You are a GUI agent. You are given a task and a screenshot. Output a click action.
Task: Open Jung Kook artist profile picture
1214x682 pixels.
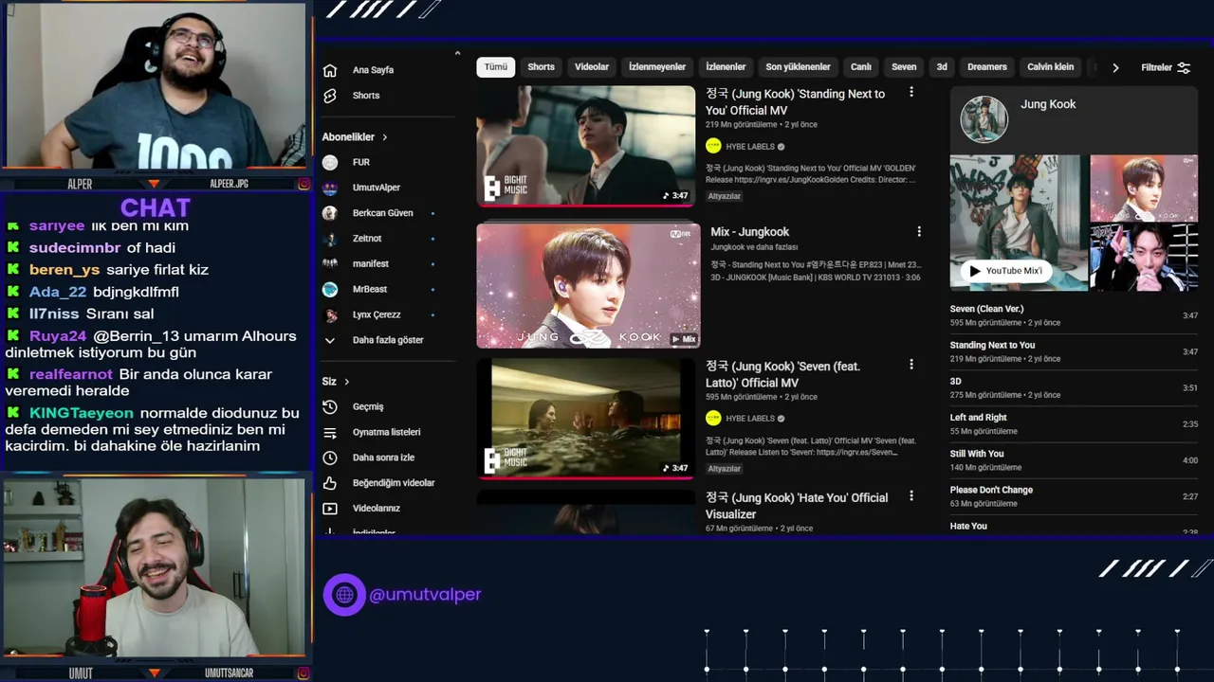pos(984,118)
